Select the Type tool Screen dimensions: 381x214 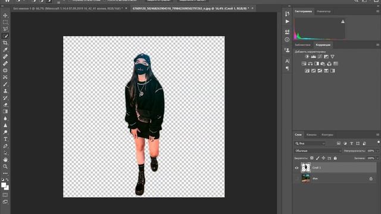pyautogui.click(x=5, y=139)
